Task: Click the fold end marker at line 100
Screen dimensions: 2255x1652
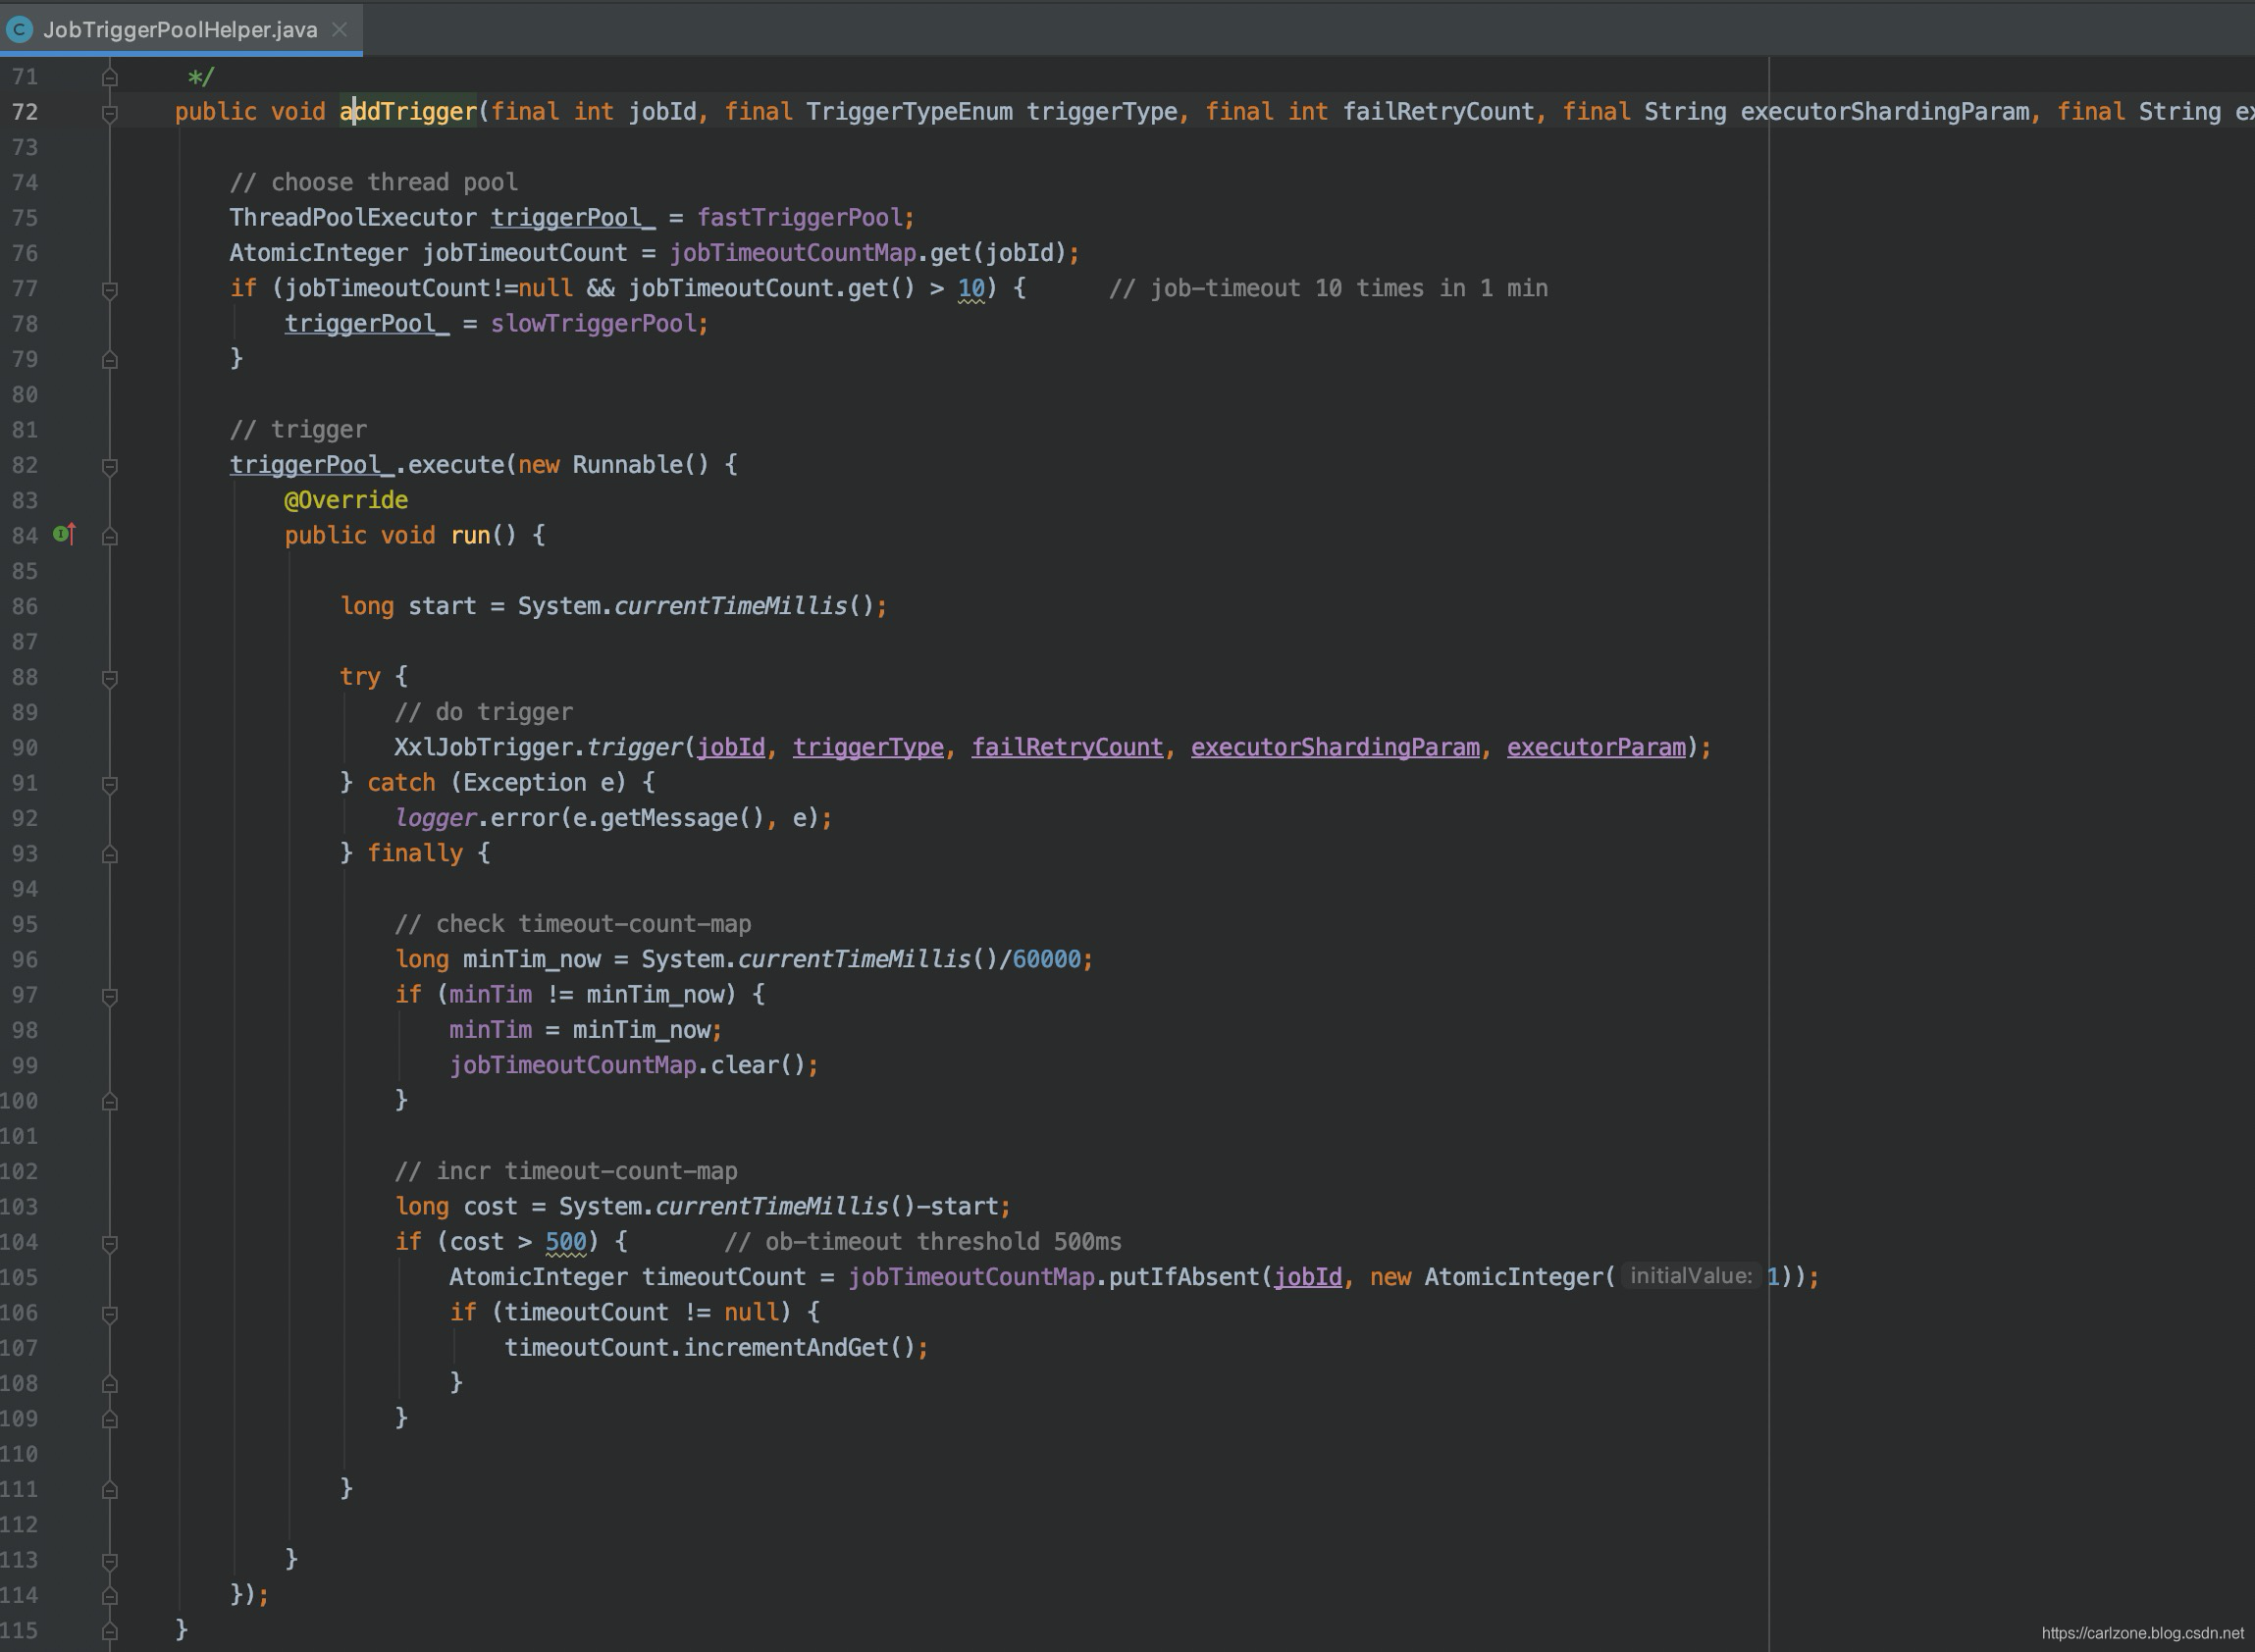Action: (x=110, y=1101)
